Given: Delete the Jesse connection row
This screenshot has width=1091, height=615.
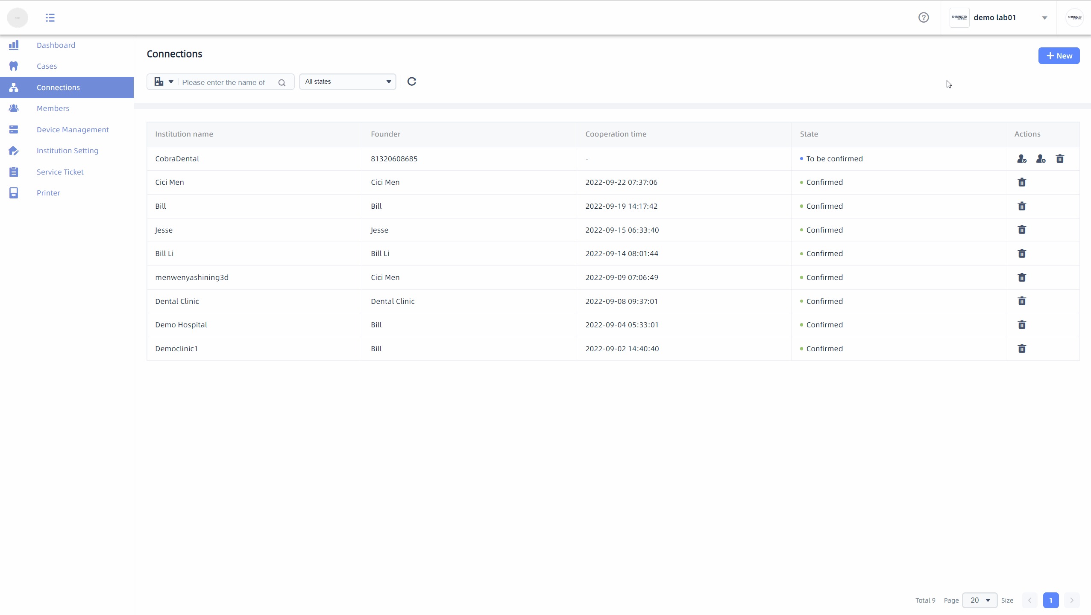Looking at the screenshot, I should 1021,230.
